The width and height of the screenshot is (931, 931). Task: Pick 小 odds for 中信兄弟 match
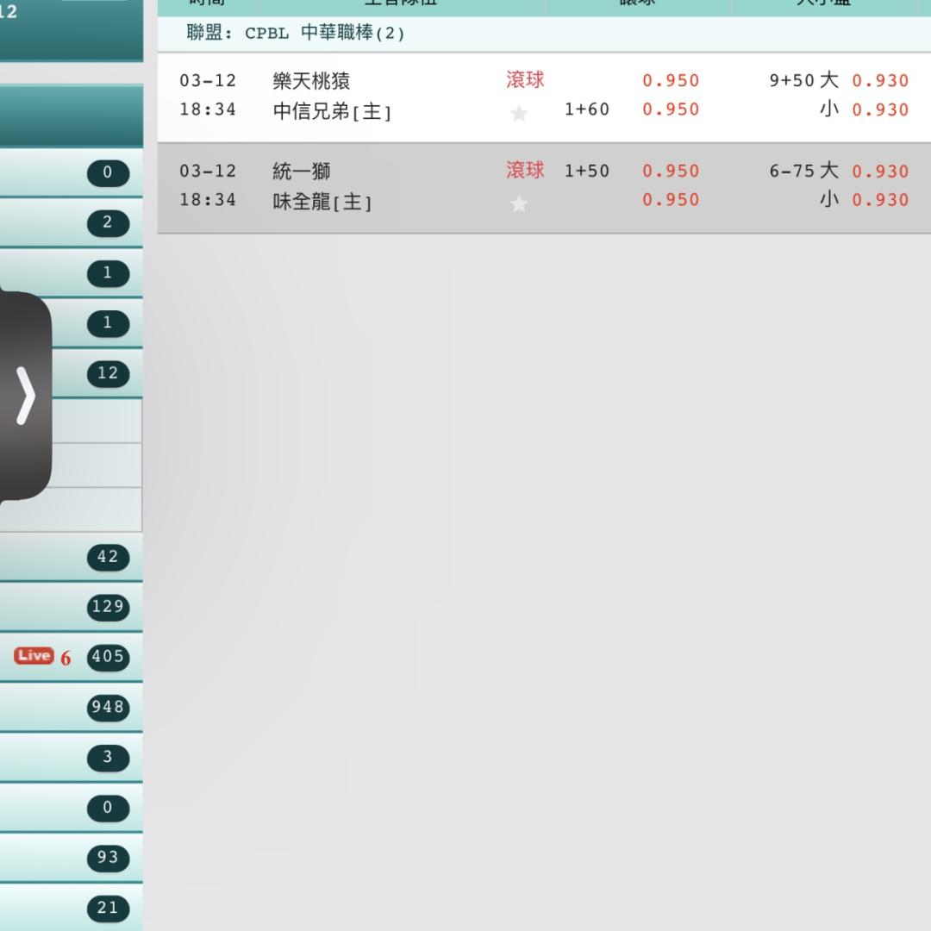880,109
